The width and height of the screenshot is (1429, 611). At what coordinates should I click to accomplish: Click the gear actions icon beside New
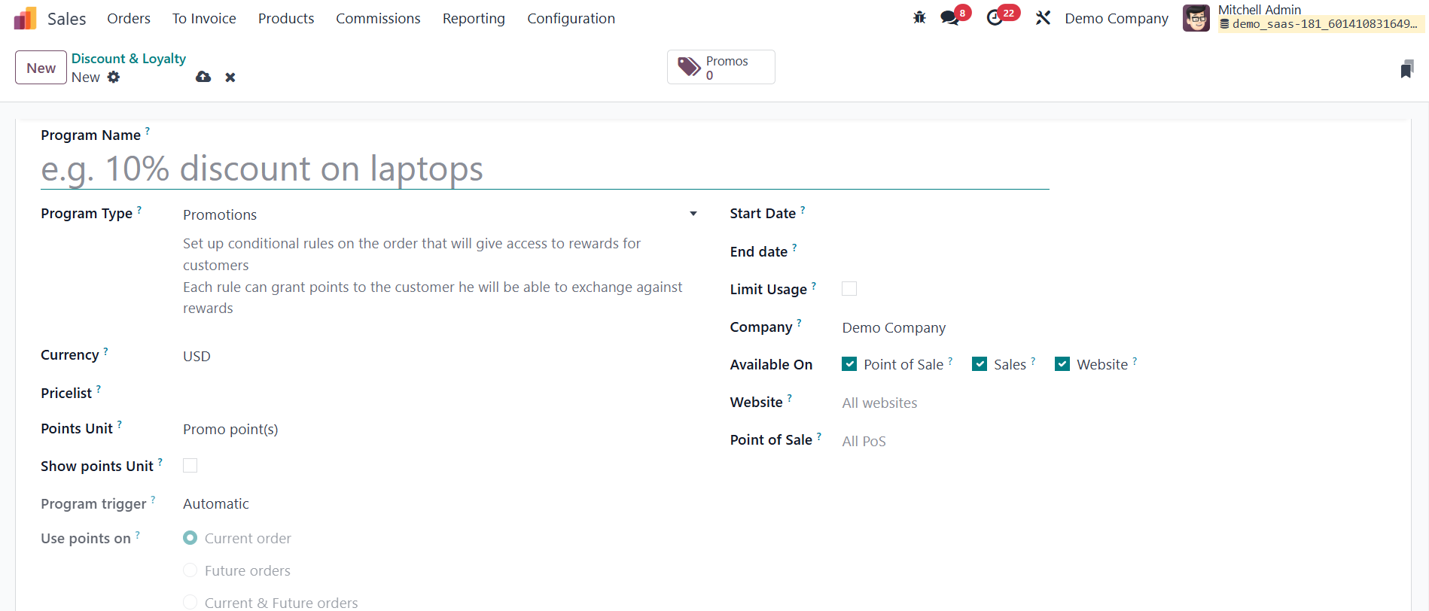pyautogui.click(x=114, y=77)
